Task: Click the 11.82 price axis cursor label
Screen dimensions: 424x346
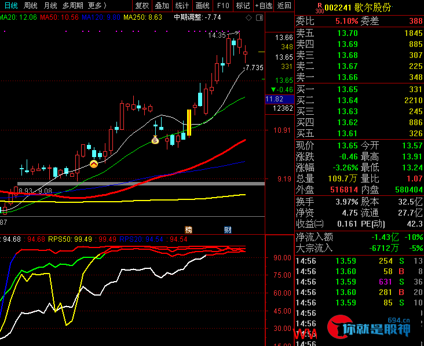Action: click(x=280, y=99)
